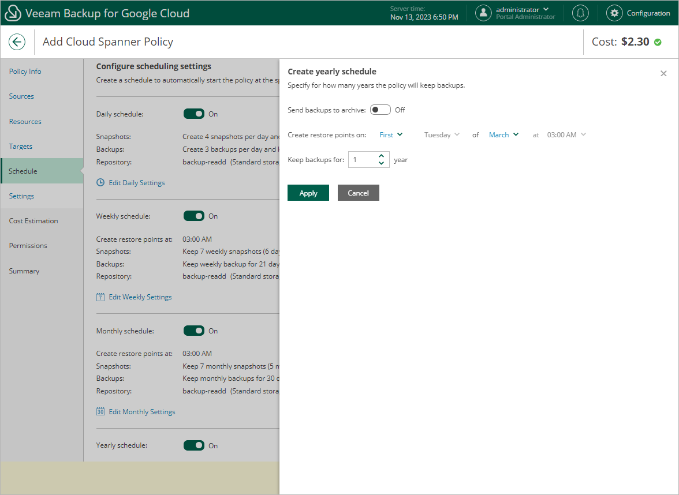This screenshot has width=679, height=495.
Task: Click the administrator user avatar icon
Action: click(483, 13)
